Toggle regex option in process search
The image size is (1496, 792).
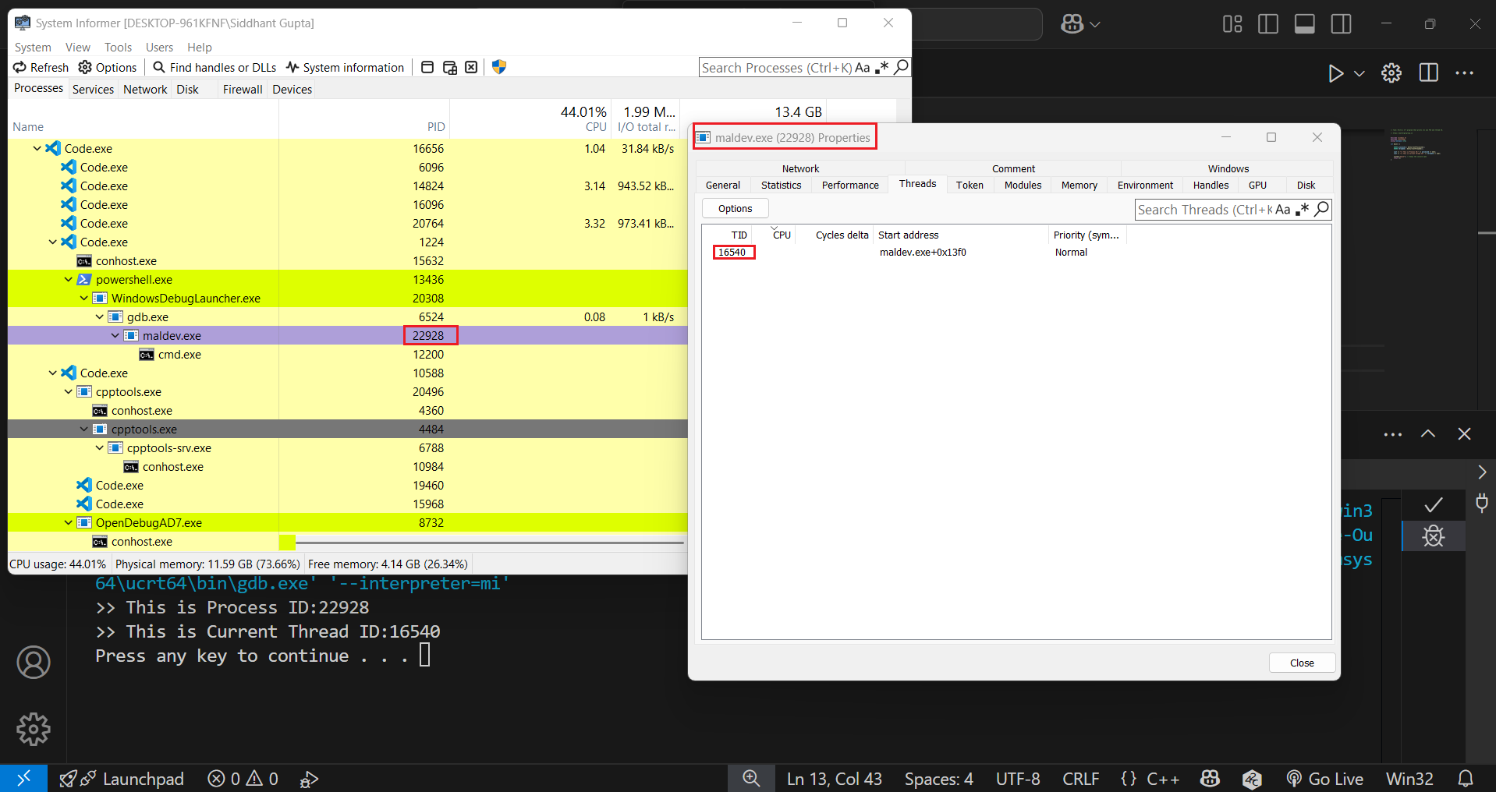pos(881,68)
